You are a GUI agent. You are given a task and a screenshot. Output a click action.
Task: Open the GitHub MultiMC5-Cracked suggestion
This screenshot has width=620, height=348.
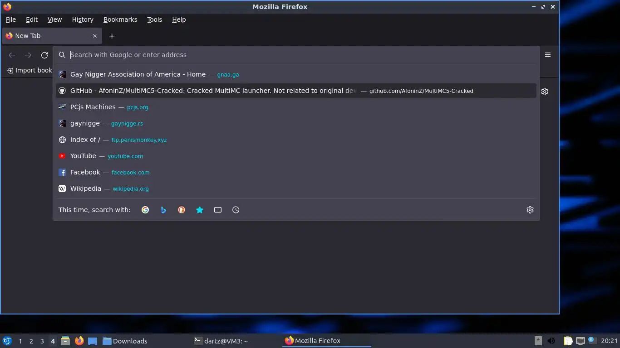pos(296,91)
